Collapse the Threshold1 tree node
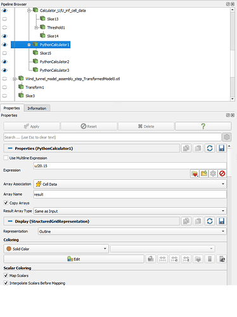The height and width of the screenshot is (317, 237). click(x=36, y=27)
